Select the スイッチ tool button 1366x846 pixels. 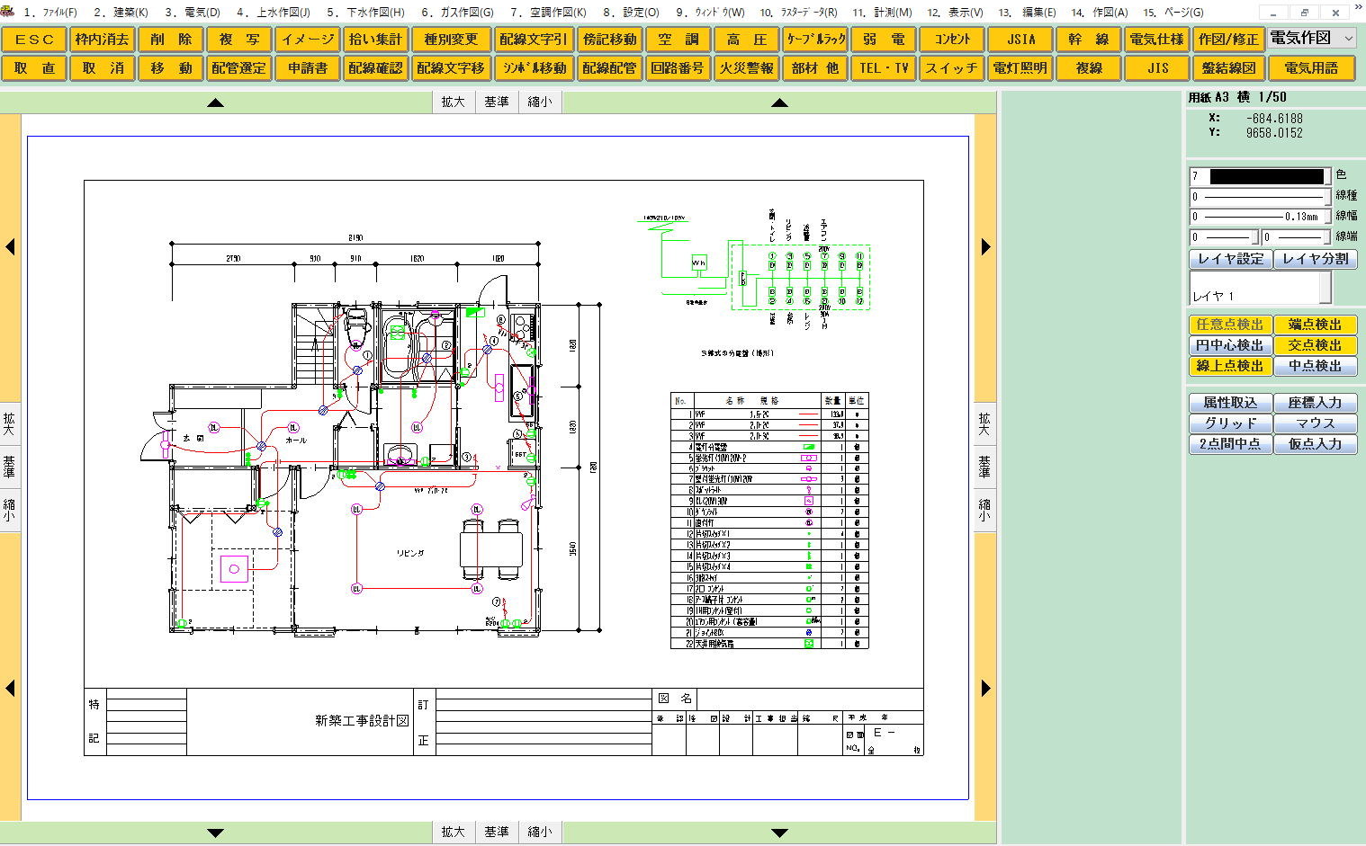point(952,68)
